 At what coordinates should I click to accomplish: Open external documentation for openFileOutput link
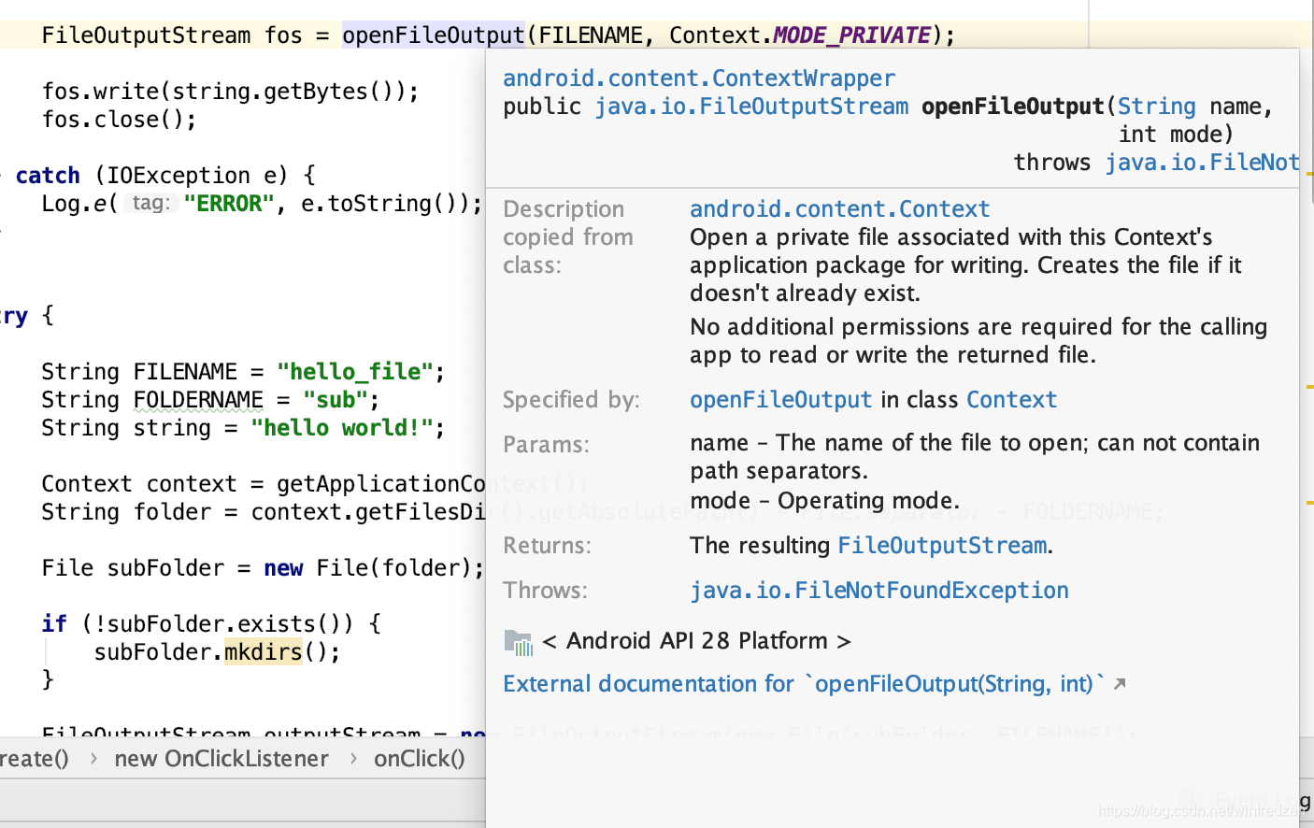pos(804,684)
